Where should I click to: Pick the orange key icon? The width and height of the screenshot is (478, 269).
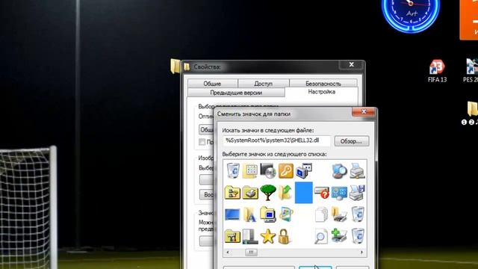(285, 171)
